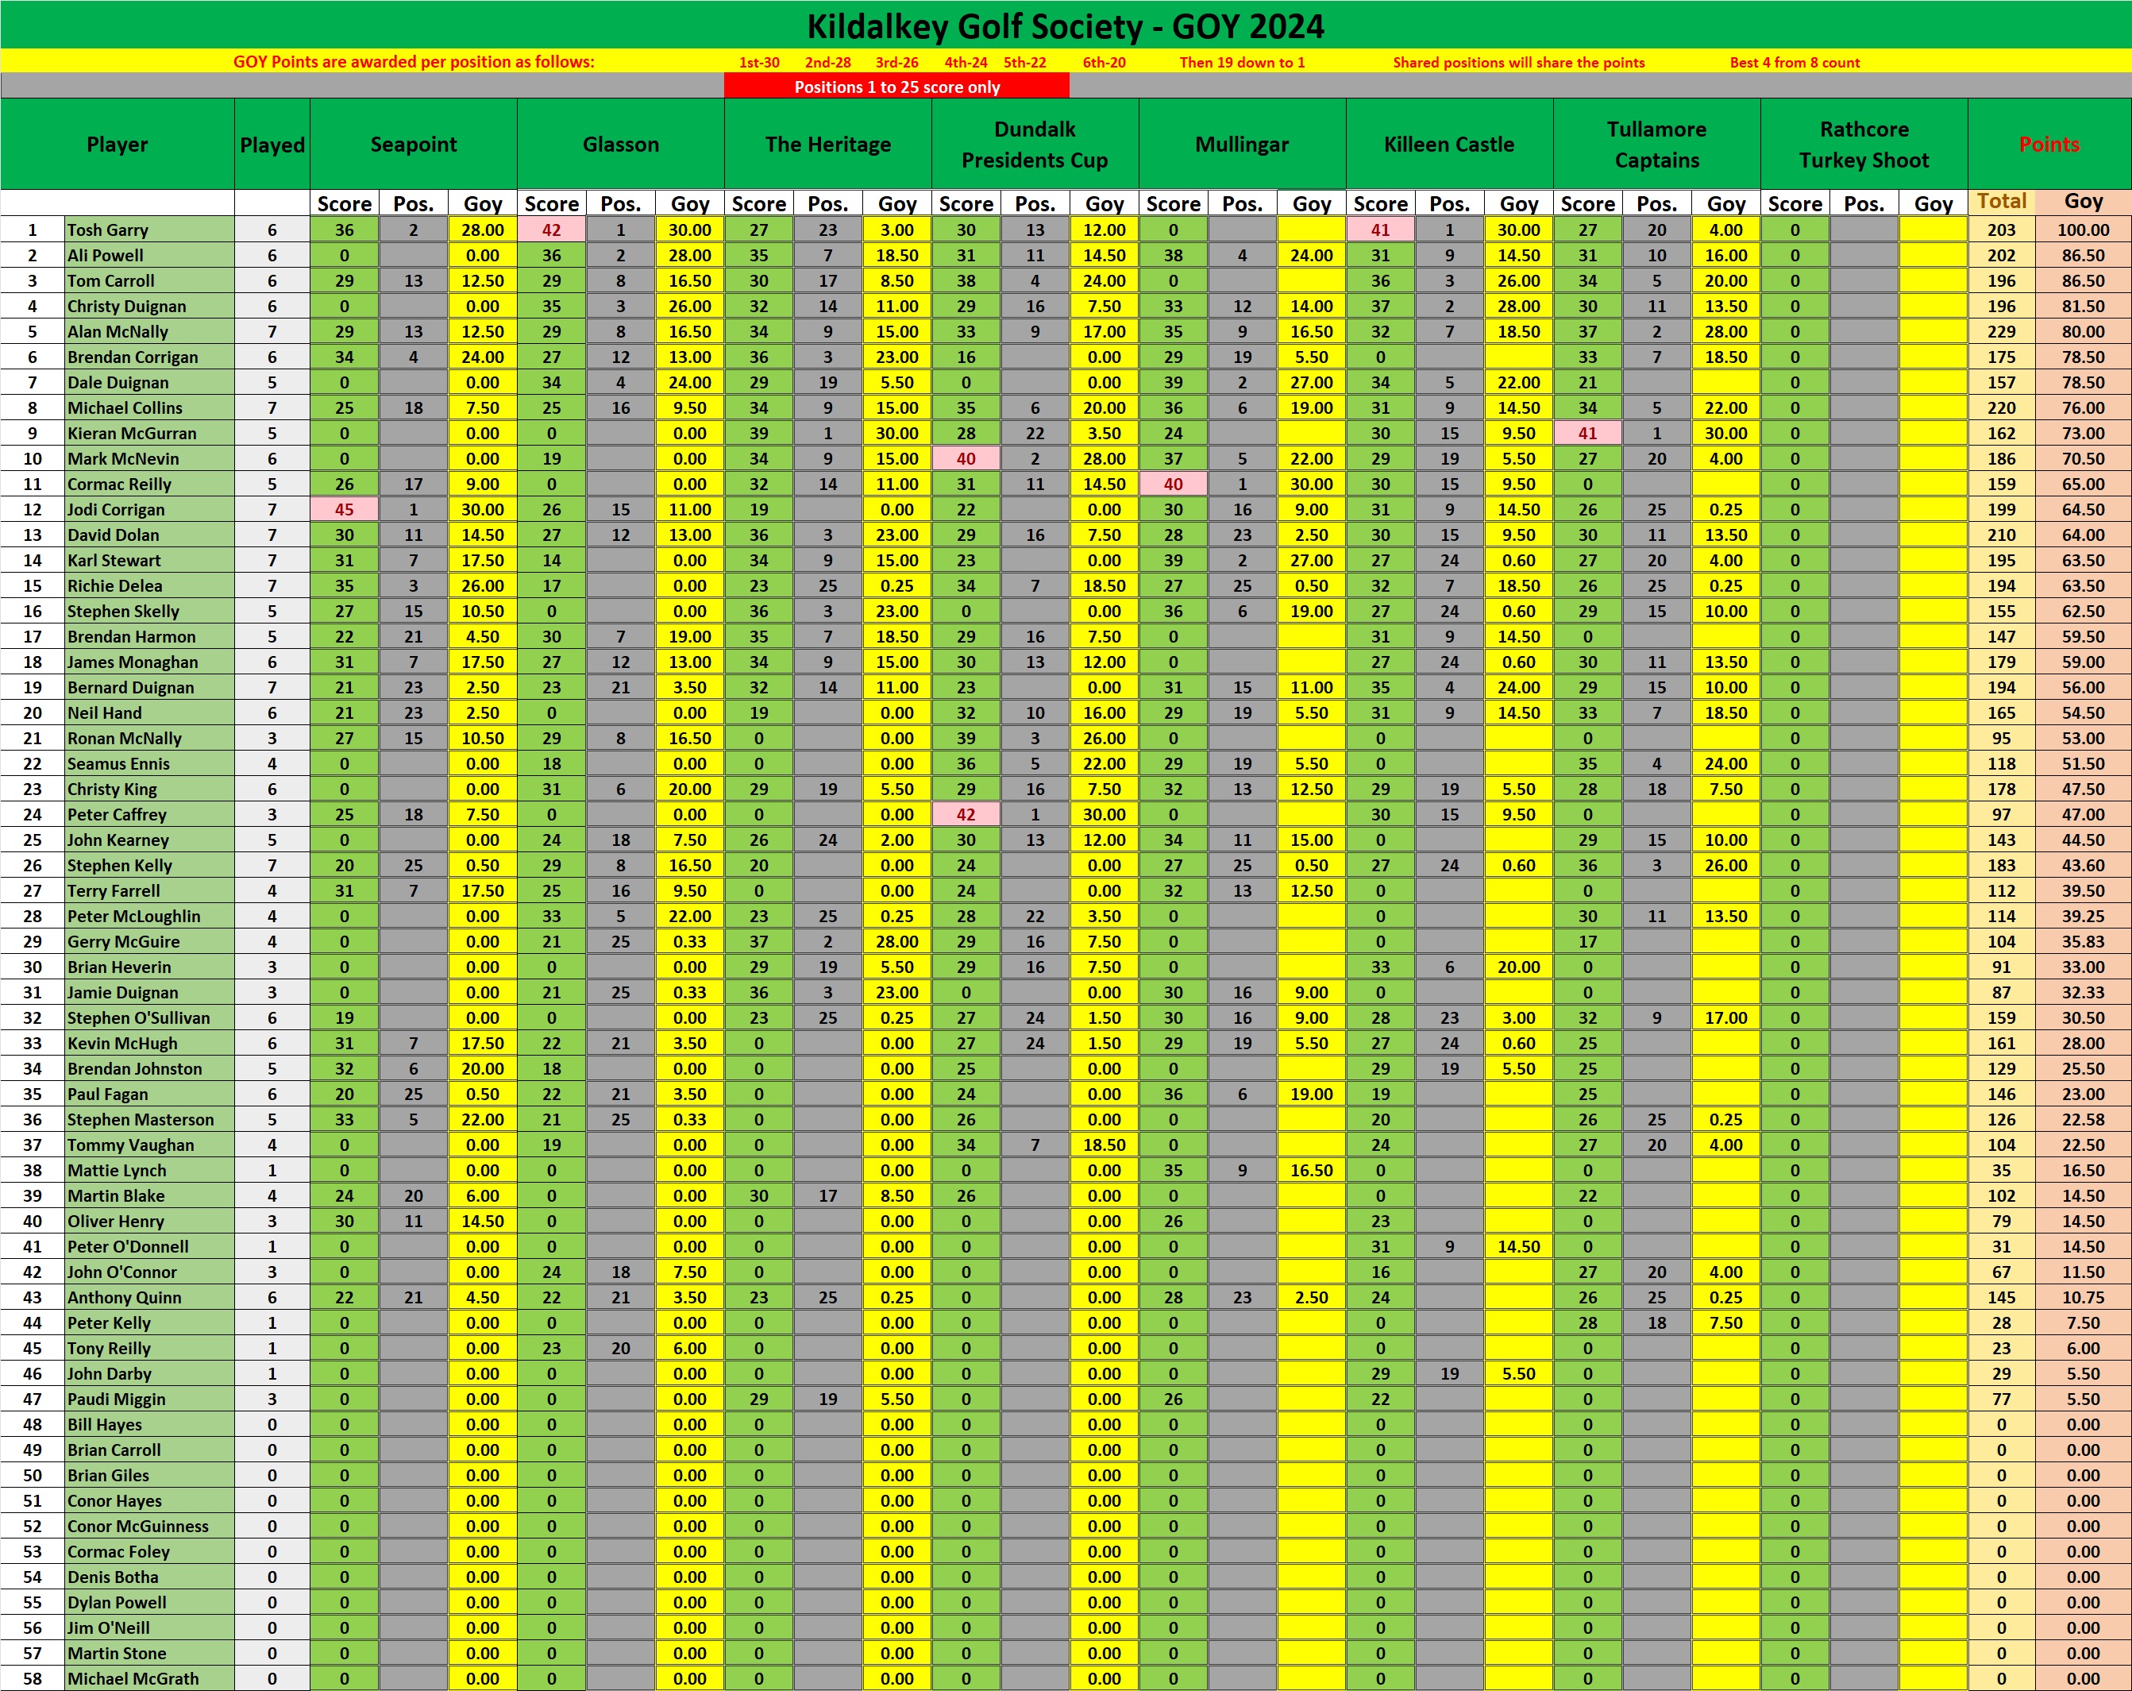Click player name 'Brian Heverin'
The width and height of the screenshot is (2132, 1691).
[x=118, y=967]
